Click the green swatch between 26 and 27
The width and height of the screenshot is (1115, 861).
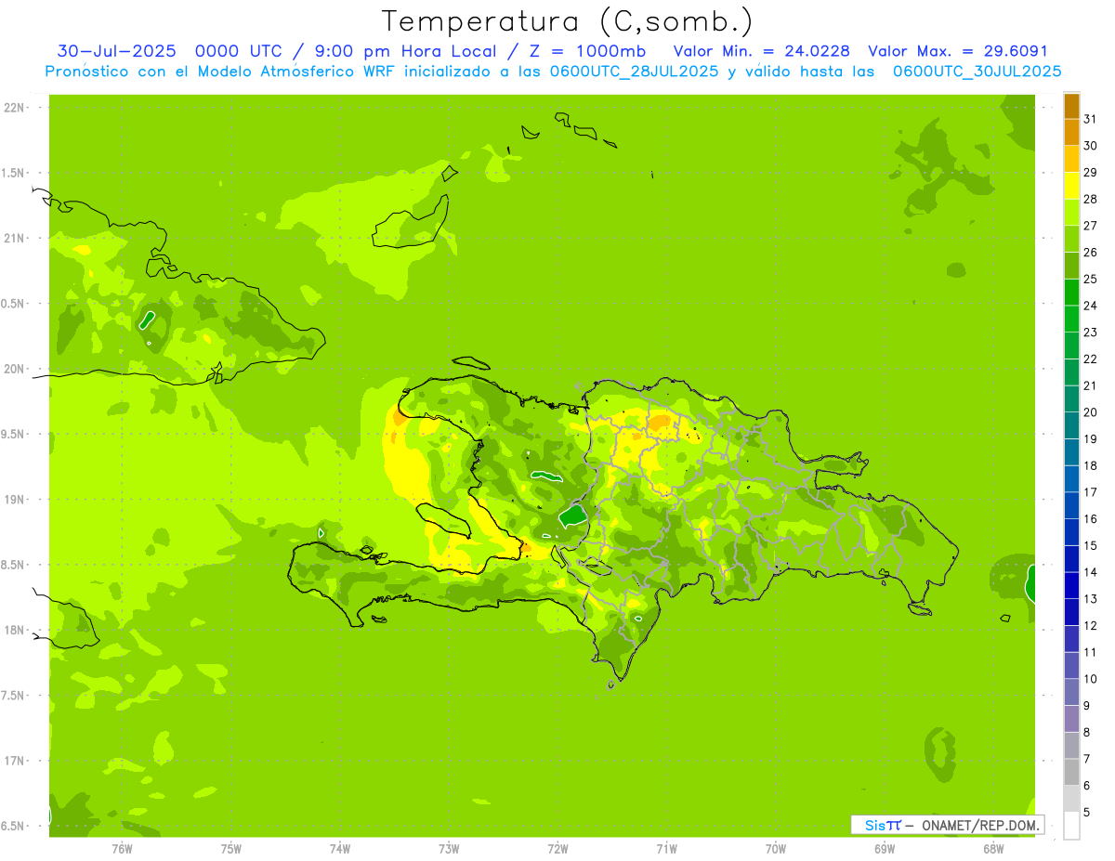pos(1071,239)
